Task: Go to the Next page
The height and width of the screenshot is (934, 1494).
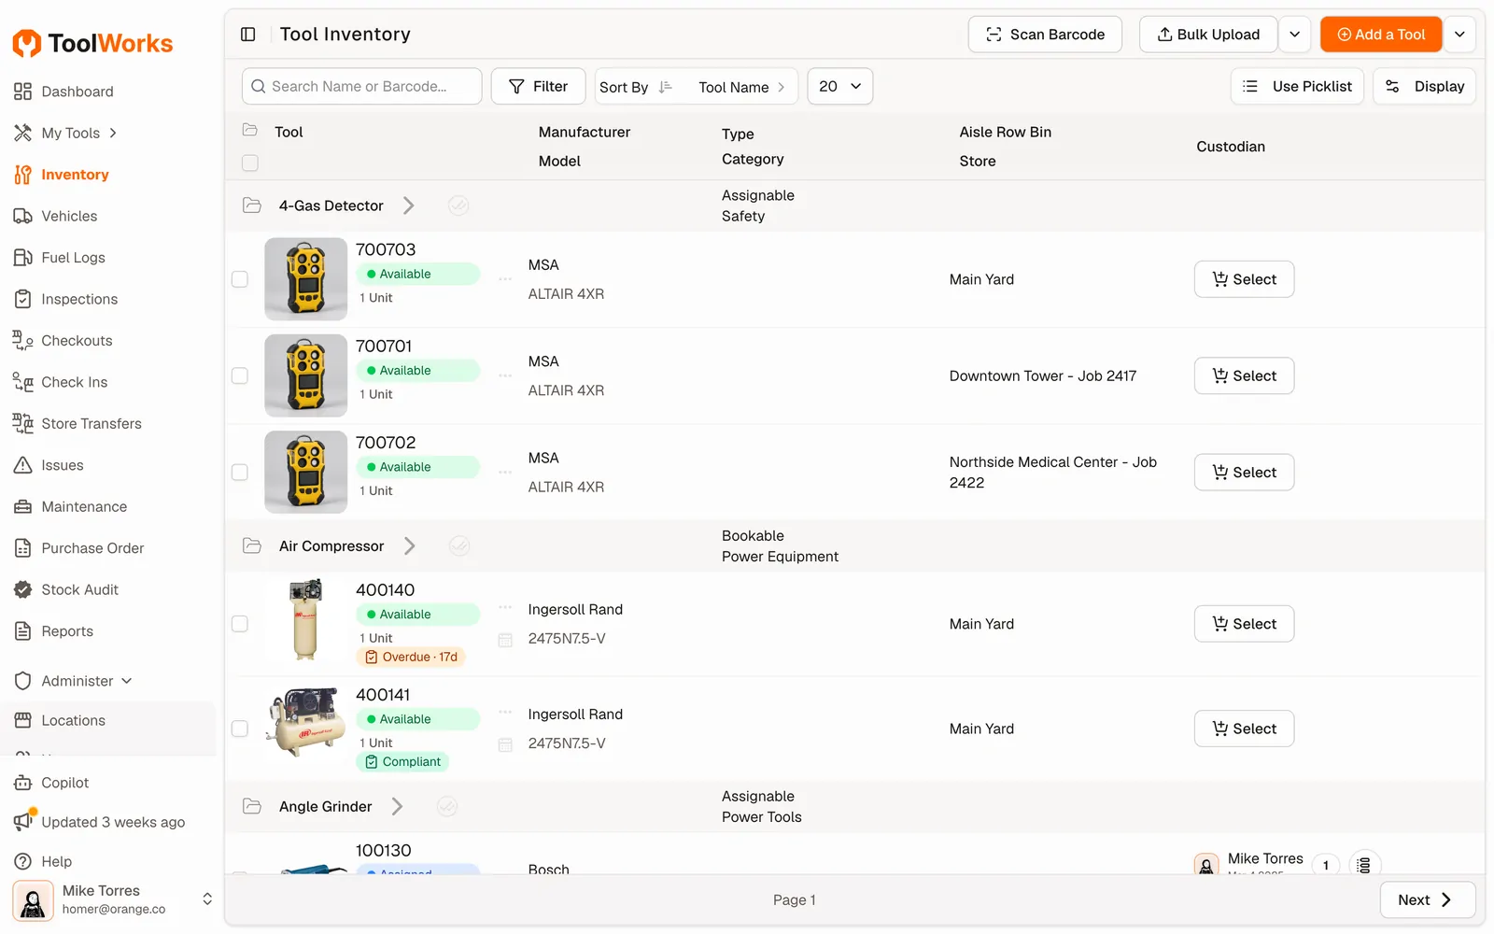Action: tap(1427, 900)
